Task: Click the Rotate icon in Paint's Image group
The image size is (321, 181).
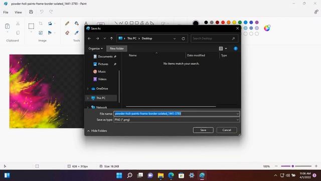Action: [50, 24]
